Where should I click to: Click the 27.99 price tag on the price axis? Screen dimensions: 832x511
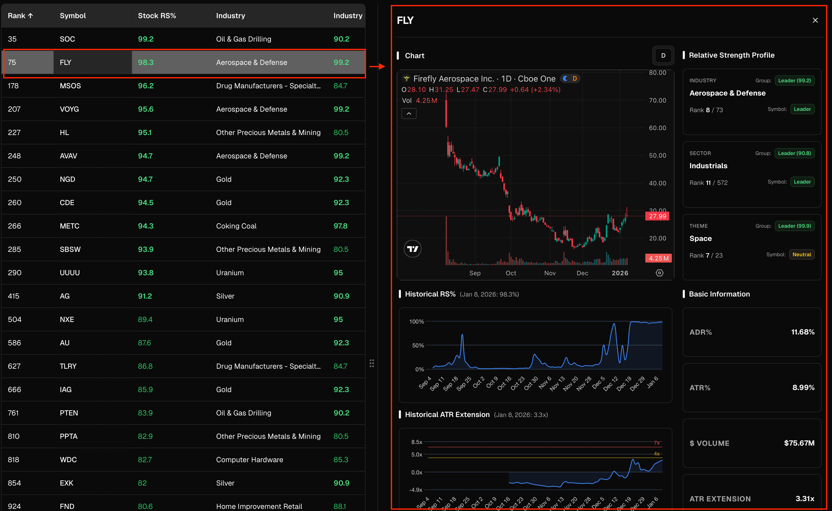point(657,216)
